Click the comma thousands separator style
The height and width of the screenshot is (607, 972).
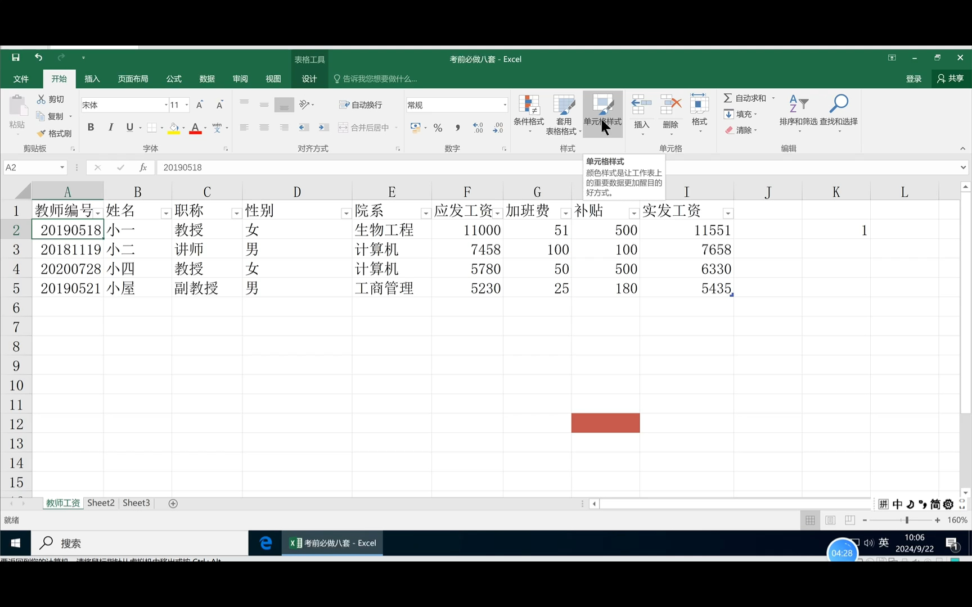tap(457, 128)
